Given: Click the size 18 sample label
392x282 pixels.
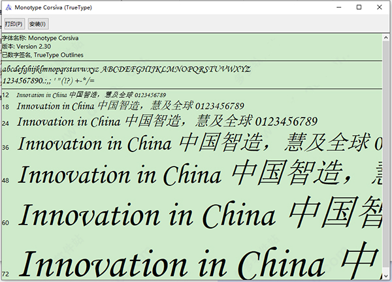Looking at the screenshot, I should (x=5, y=107).
